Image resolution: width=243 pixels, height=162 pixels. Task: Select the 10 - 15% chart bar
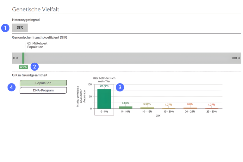point(147,108)
